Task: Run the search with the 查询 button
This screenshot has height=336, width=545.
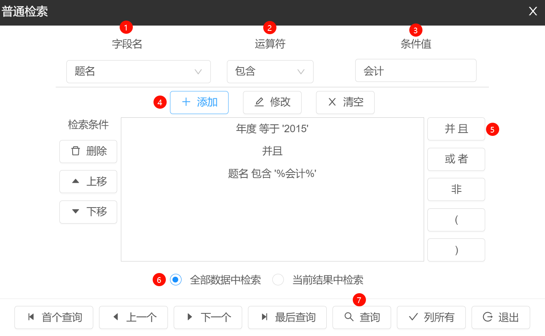Action: 362,317
